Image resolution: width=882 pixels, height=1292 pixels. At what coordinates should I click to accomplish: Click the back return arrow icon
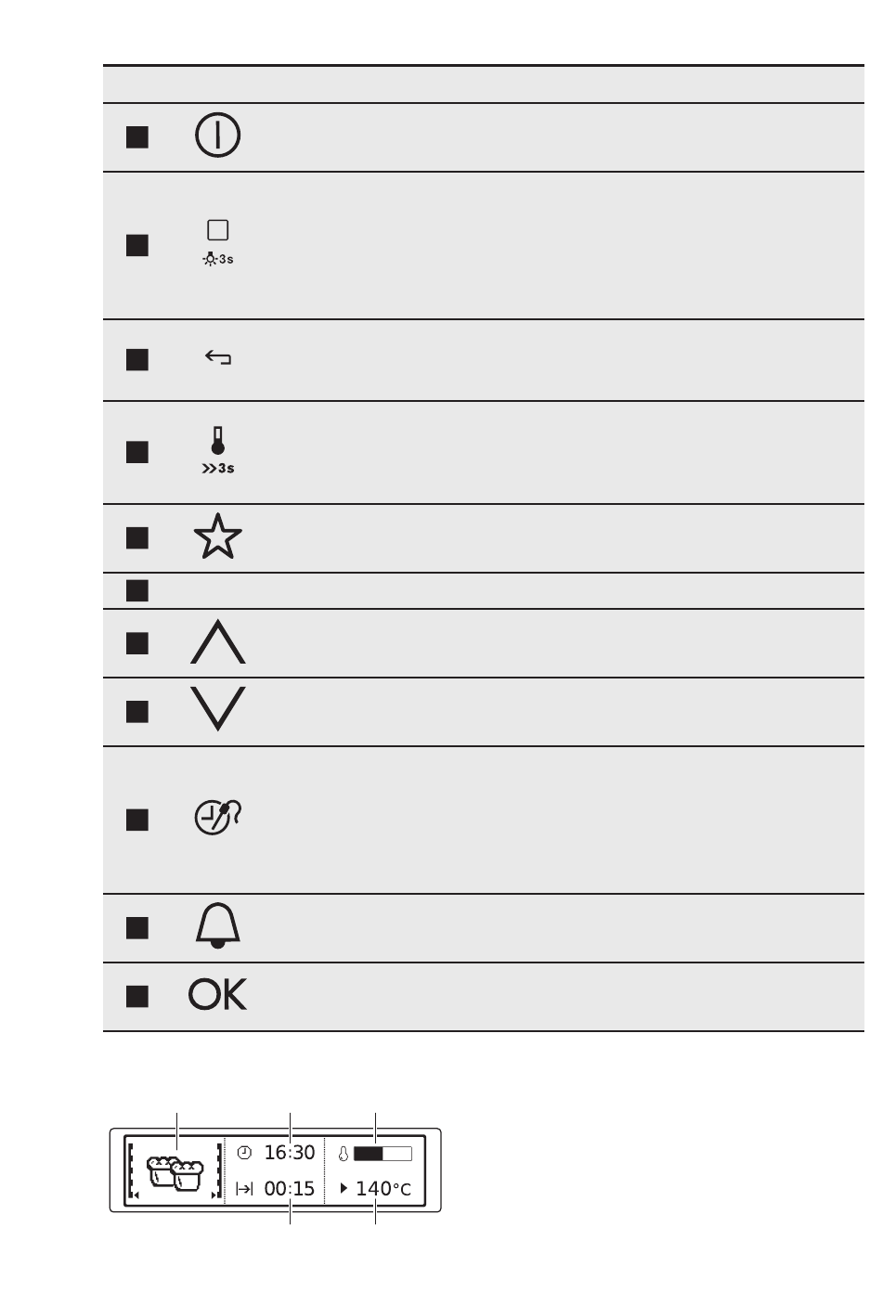coord(218,357)
